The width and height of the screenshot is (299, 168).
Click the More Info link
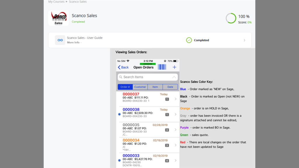72,42
